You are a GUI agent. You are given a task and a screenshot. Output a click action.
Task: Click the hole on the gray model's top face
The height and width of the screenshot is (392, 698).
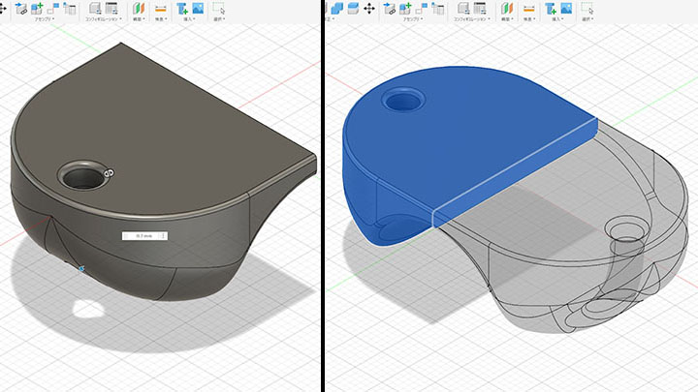tap(80, 176)
